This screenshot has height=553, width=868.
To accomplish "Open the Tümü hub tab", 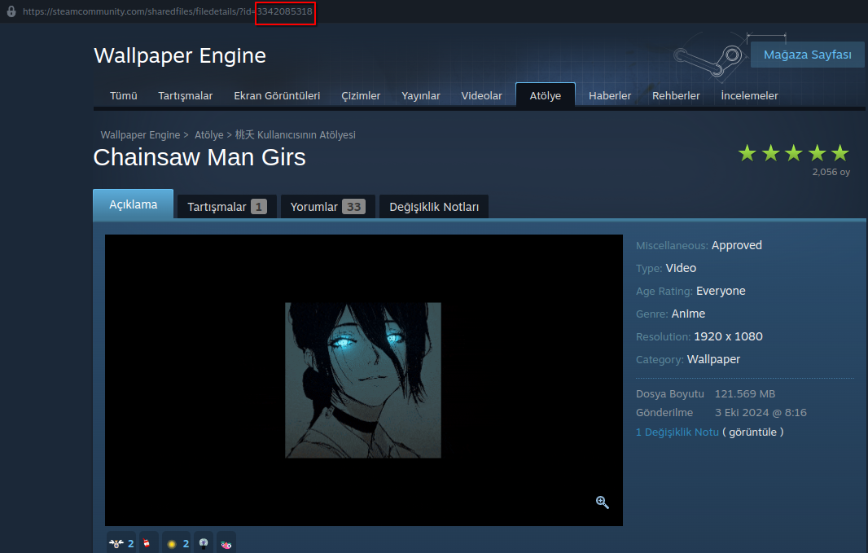I will 124,96.
